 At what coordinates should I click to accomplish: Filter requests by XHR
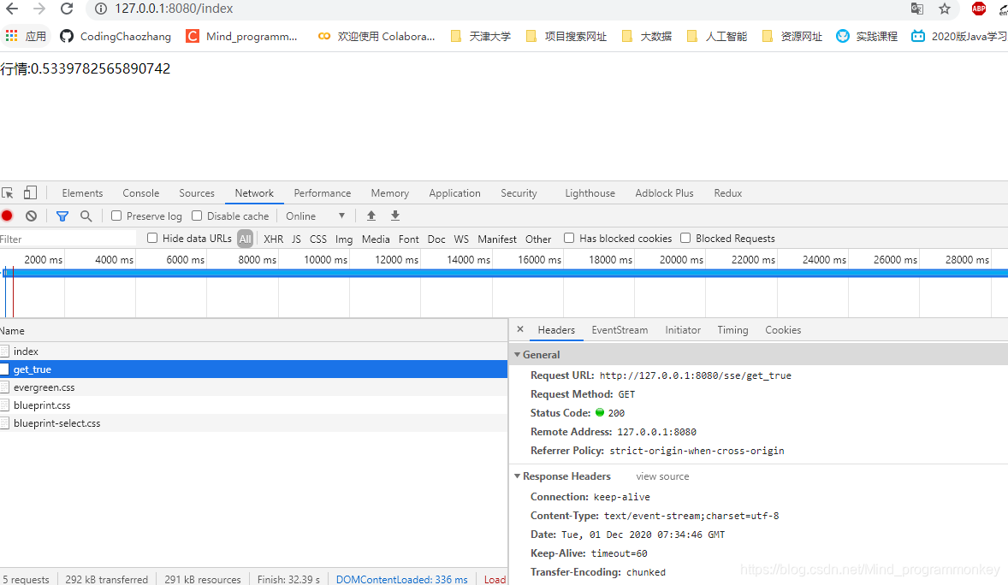pyautogui.click(x=273, y=239)
